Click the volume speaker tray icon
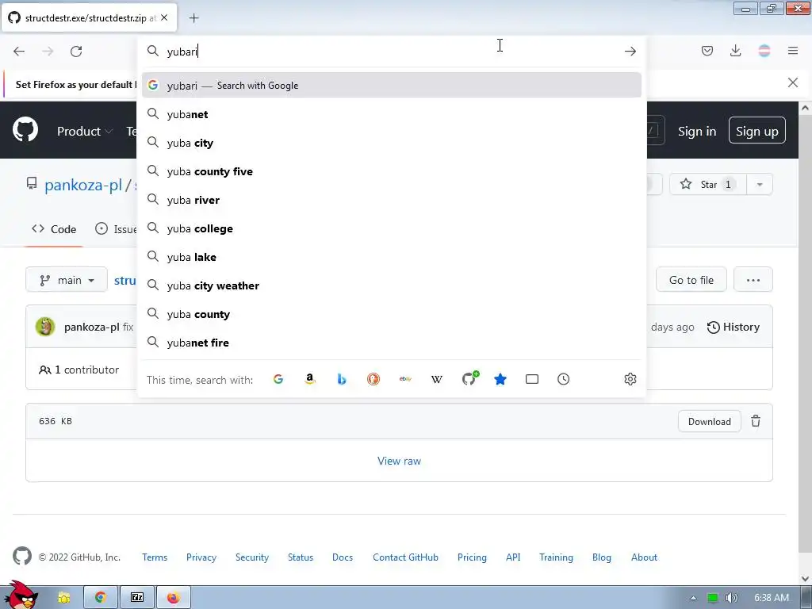This screenshot has width=812, height=609. click(731, 598)
